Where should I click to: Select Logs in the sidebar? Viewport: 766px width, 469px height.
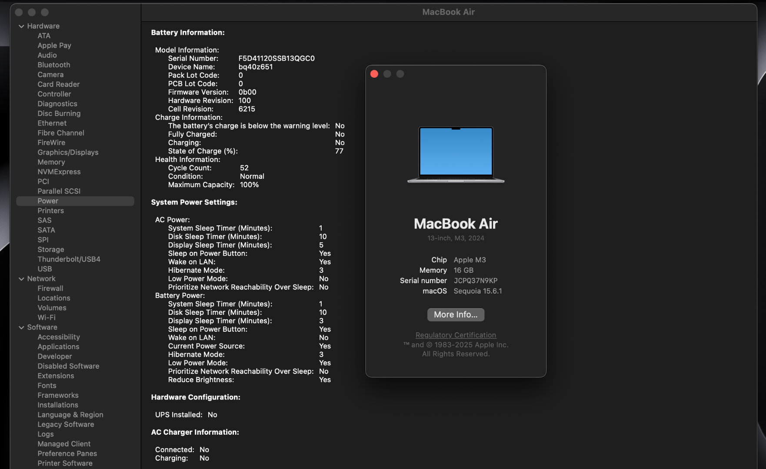click(46, 434)
